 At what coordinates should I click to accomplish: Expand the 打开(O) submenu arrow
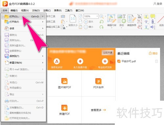pos(43,16)
